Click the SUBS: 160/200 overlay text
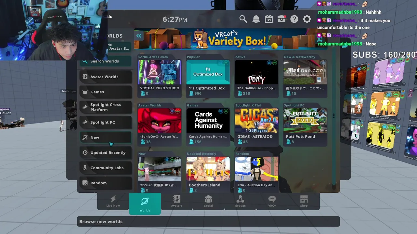Screen dimensions: 417x234 [x=384, y=55]
